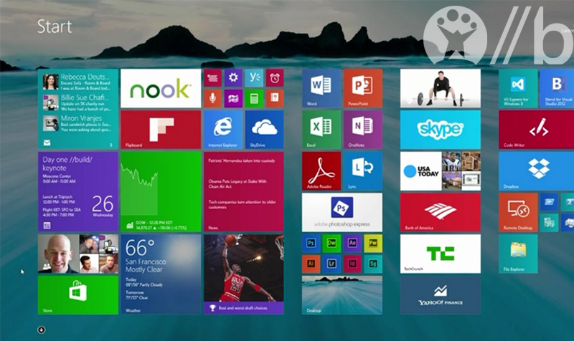Open the File Explorer tile
574x341 pixels.
[x=518, y=254]
